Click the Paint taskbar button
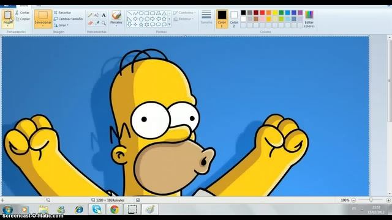 (150, 210)
